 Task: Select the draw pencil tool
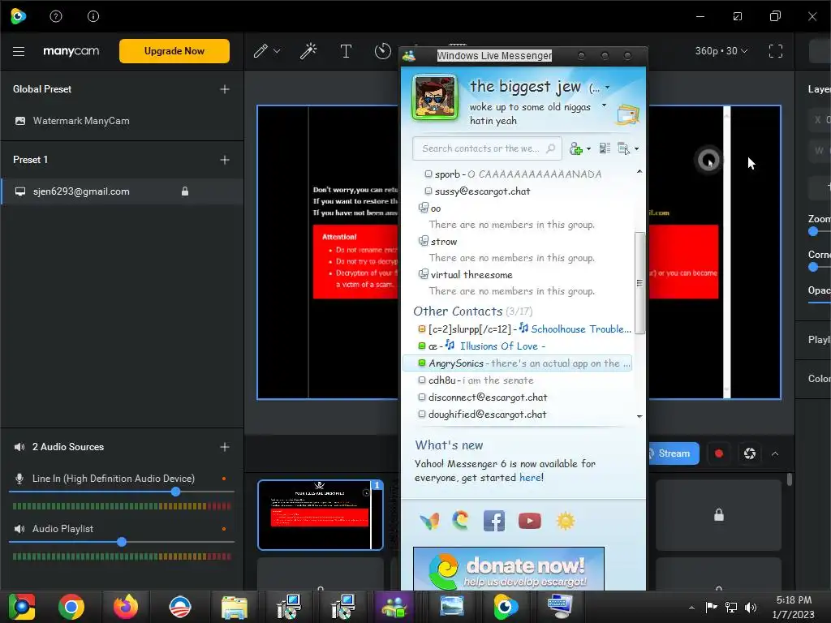pyautogui.click(x=260, y=51)
